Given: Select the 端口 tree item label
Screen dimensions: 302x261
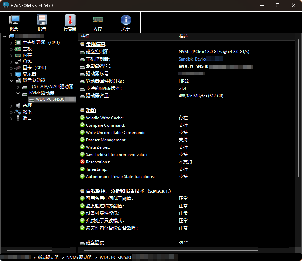Looking at the screenshot, I should pos(27,118).
